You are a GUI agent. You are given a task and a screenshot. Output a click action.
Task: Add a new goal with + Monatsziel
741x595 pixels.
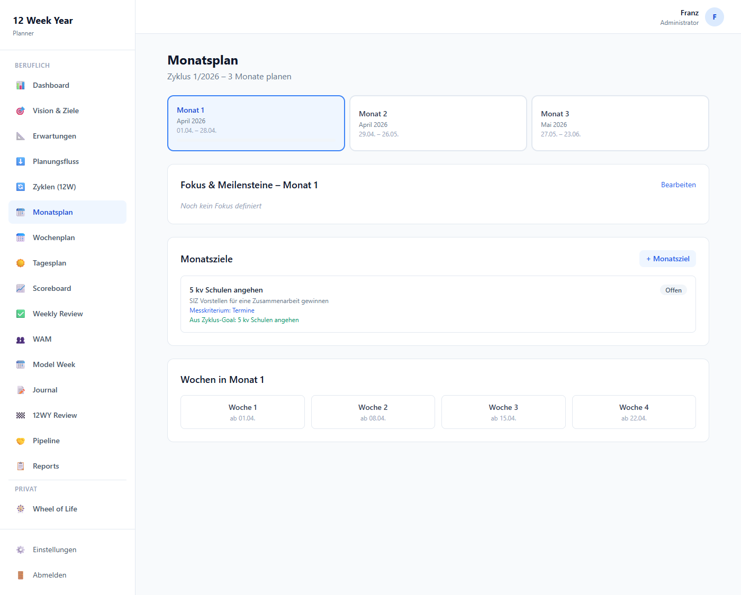click(667, 259)
